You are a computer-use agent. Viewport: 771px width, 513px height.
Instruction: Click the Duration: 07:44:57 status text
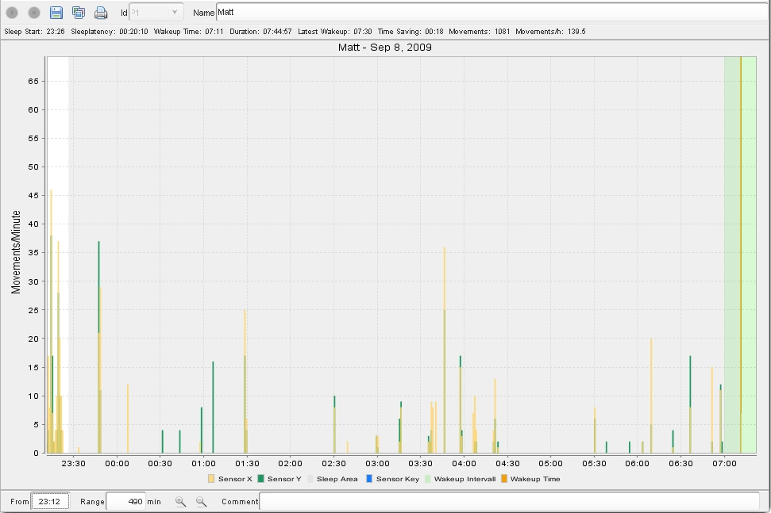pyautogui.click(x=260, y=32)
